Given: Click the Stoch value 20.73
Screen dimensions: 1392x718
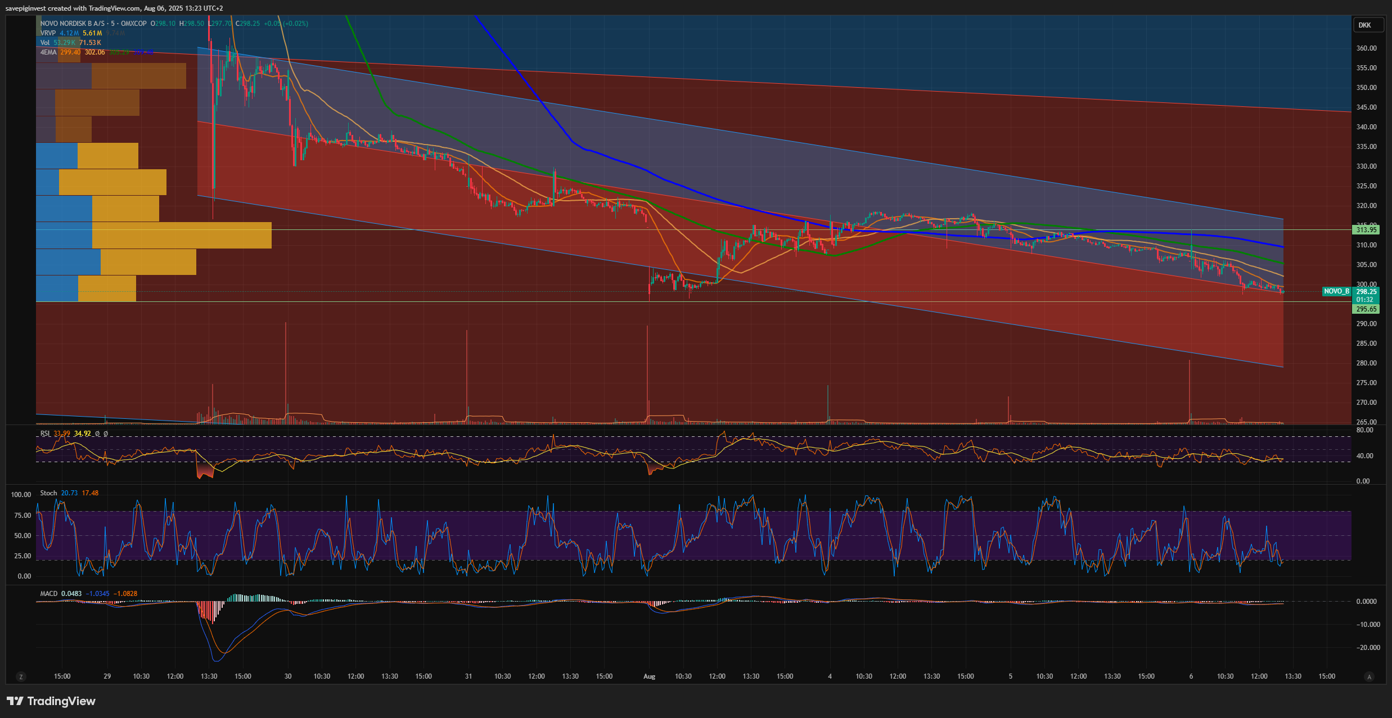Looking at the screenshot, I should [69, 493].
